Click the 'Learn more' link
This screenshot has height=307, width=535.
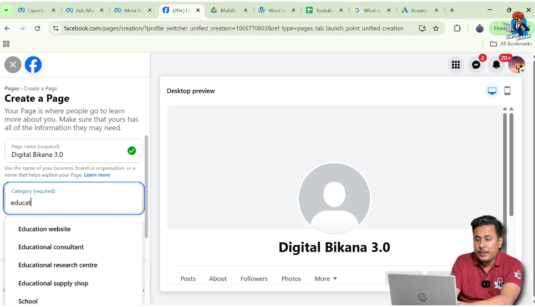(97, 175)
